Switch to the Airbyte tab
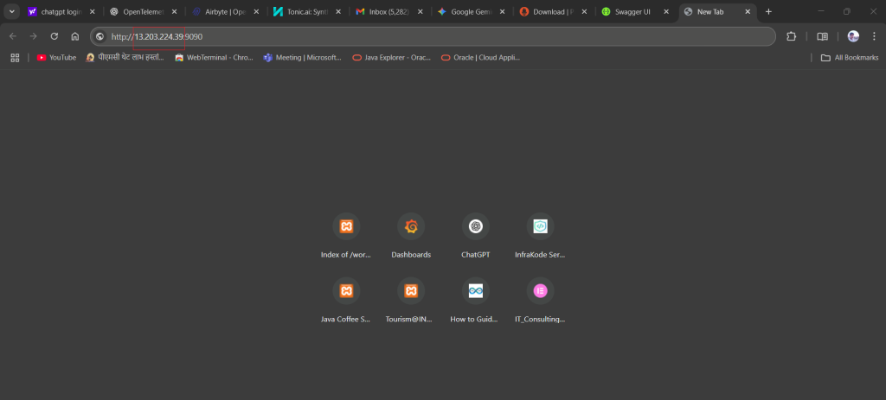Image resolution: width=886 pixels, height=400 pixels. click(x=225, y=12)
